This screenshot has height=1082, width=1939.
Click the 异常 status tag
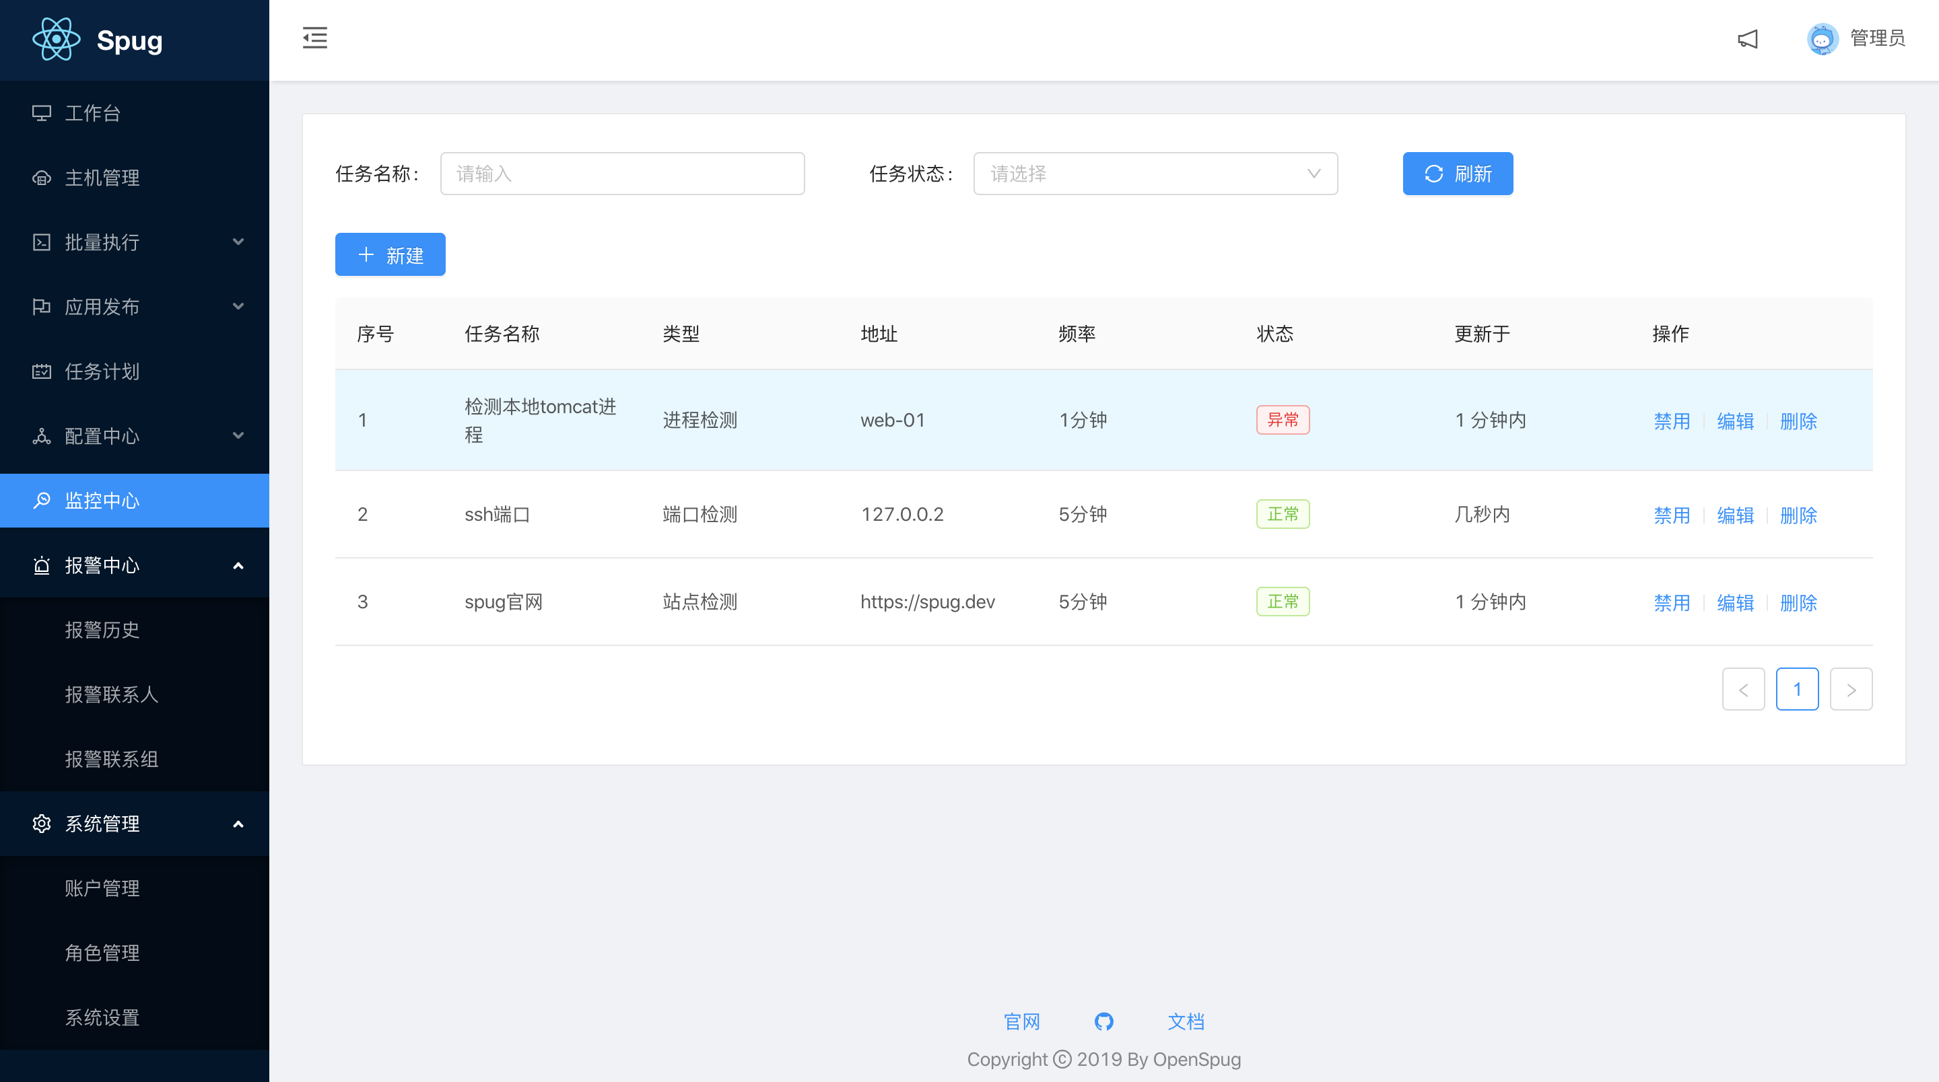coord(1283,420)
